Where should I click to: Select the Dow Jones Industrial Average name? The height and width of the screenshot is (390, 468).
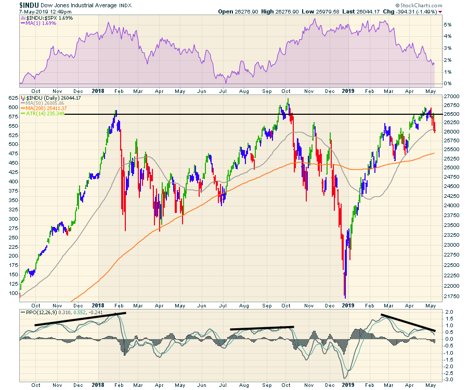coord(79,5)
